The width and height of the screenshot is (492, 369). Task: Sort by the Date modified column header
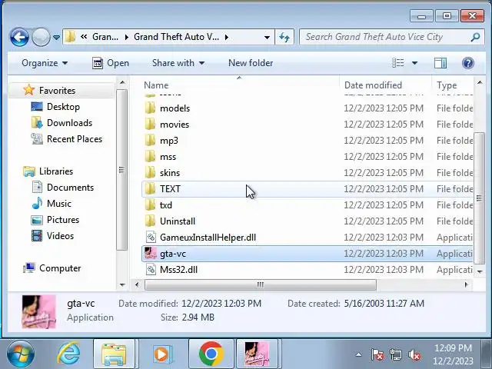pyautogui.click(x=373, y=85)
